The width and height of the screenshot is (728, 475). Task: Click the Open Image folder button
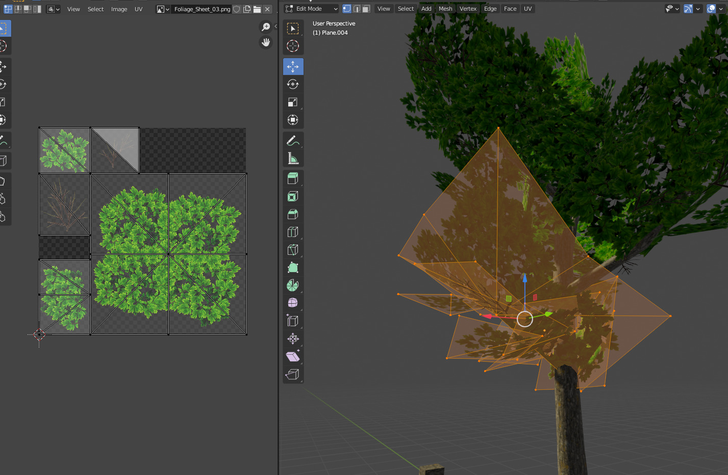[x=257, y=9]
